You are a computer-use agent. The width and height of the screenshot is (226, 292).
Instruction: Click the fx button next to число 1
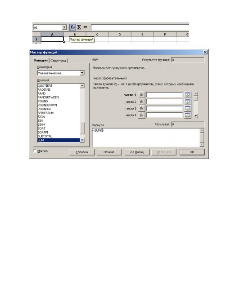coord(141,95)
